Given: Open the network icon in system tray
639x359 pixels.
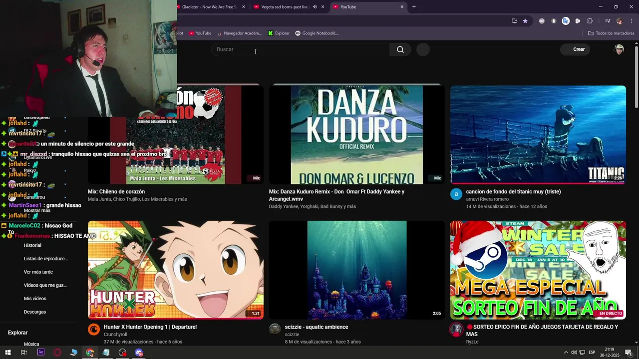Looking at the screenshot, I should click(583, 353).
